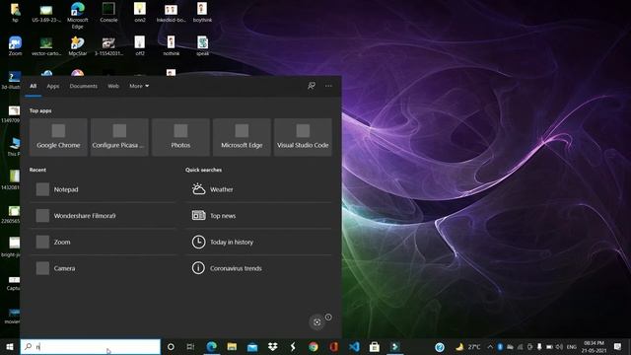Switch to the Documents search tab

click(83, 86)
